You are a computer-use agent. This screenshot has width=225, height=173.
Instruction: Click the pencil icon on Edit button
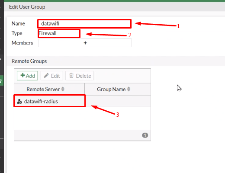46,76
